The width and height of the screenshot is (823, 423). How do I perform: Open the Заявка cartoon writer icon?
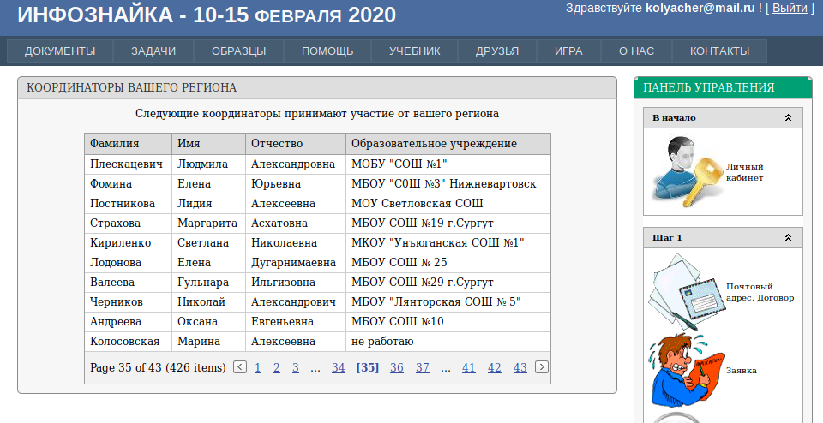[x=686, y=370]
